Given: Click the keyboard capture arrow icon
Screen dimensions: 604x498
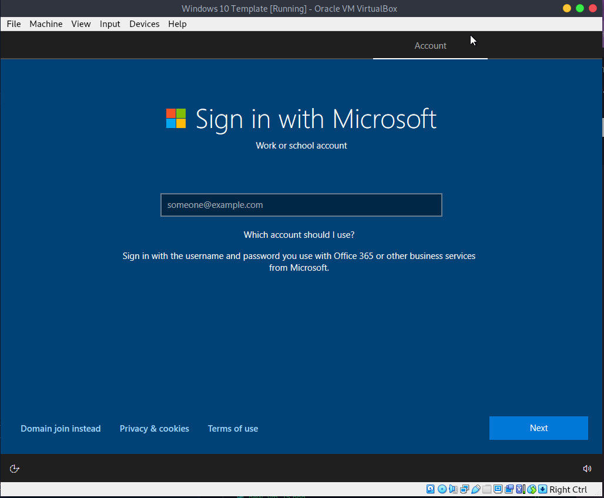Looking at the screenshot, I should click(542, 489).
